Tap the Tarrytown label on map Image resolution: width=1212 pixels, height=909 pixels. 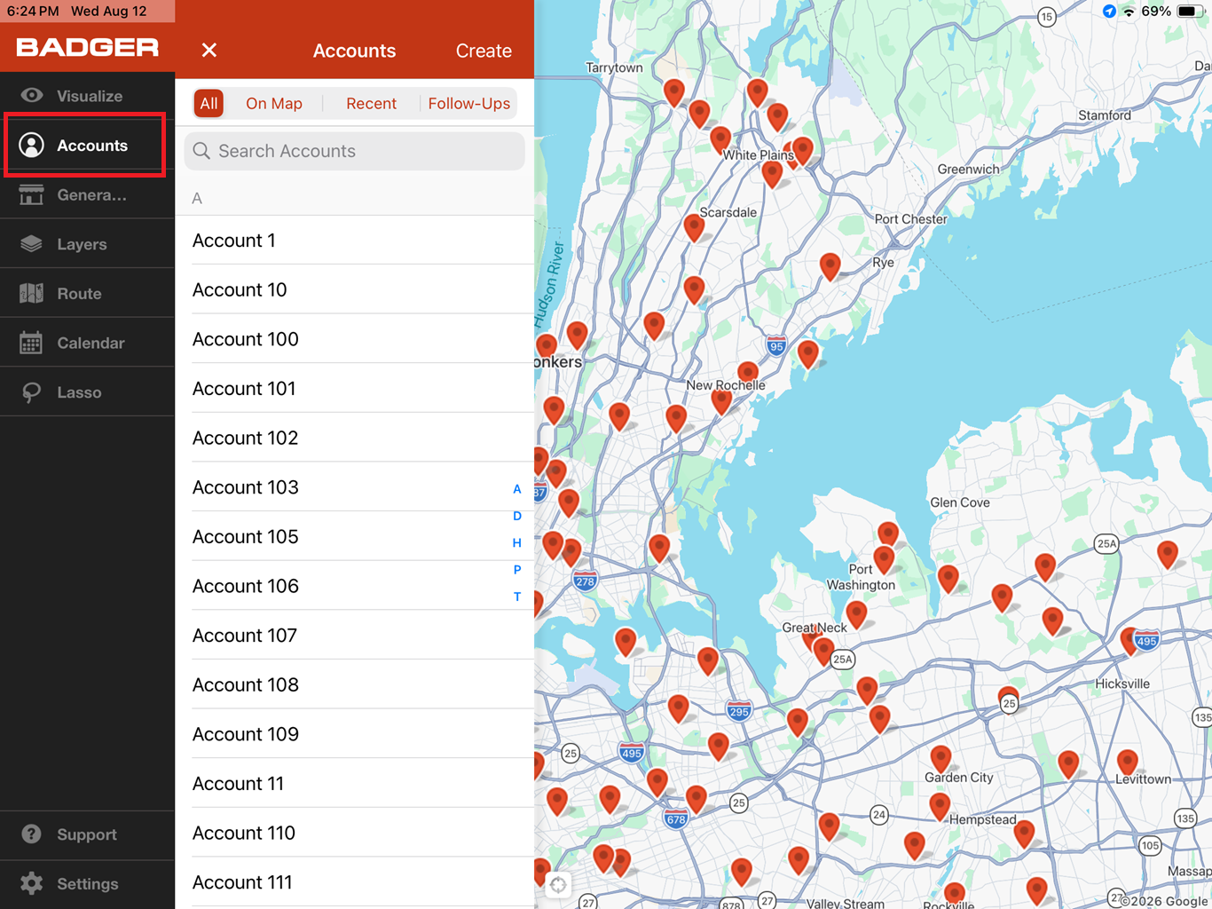tap(614, 68)
